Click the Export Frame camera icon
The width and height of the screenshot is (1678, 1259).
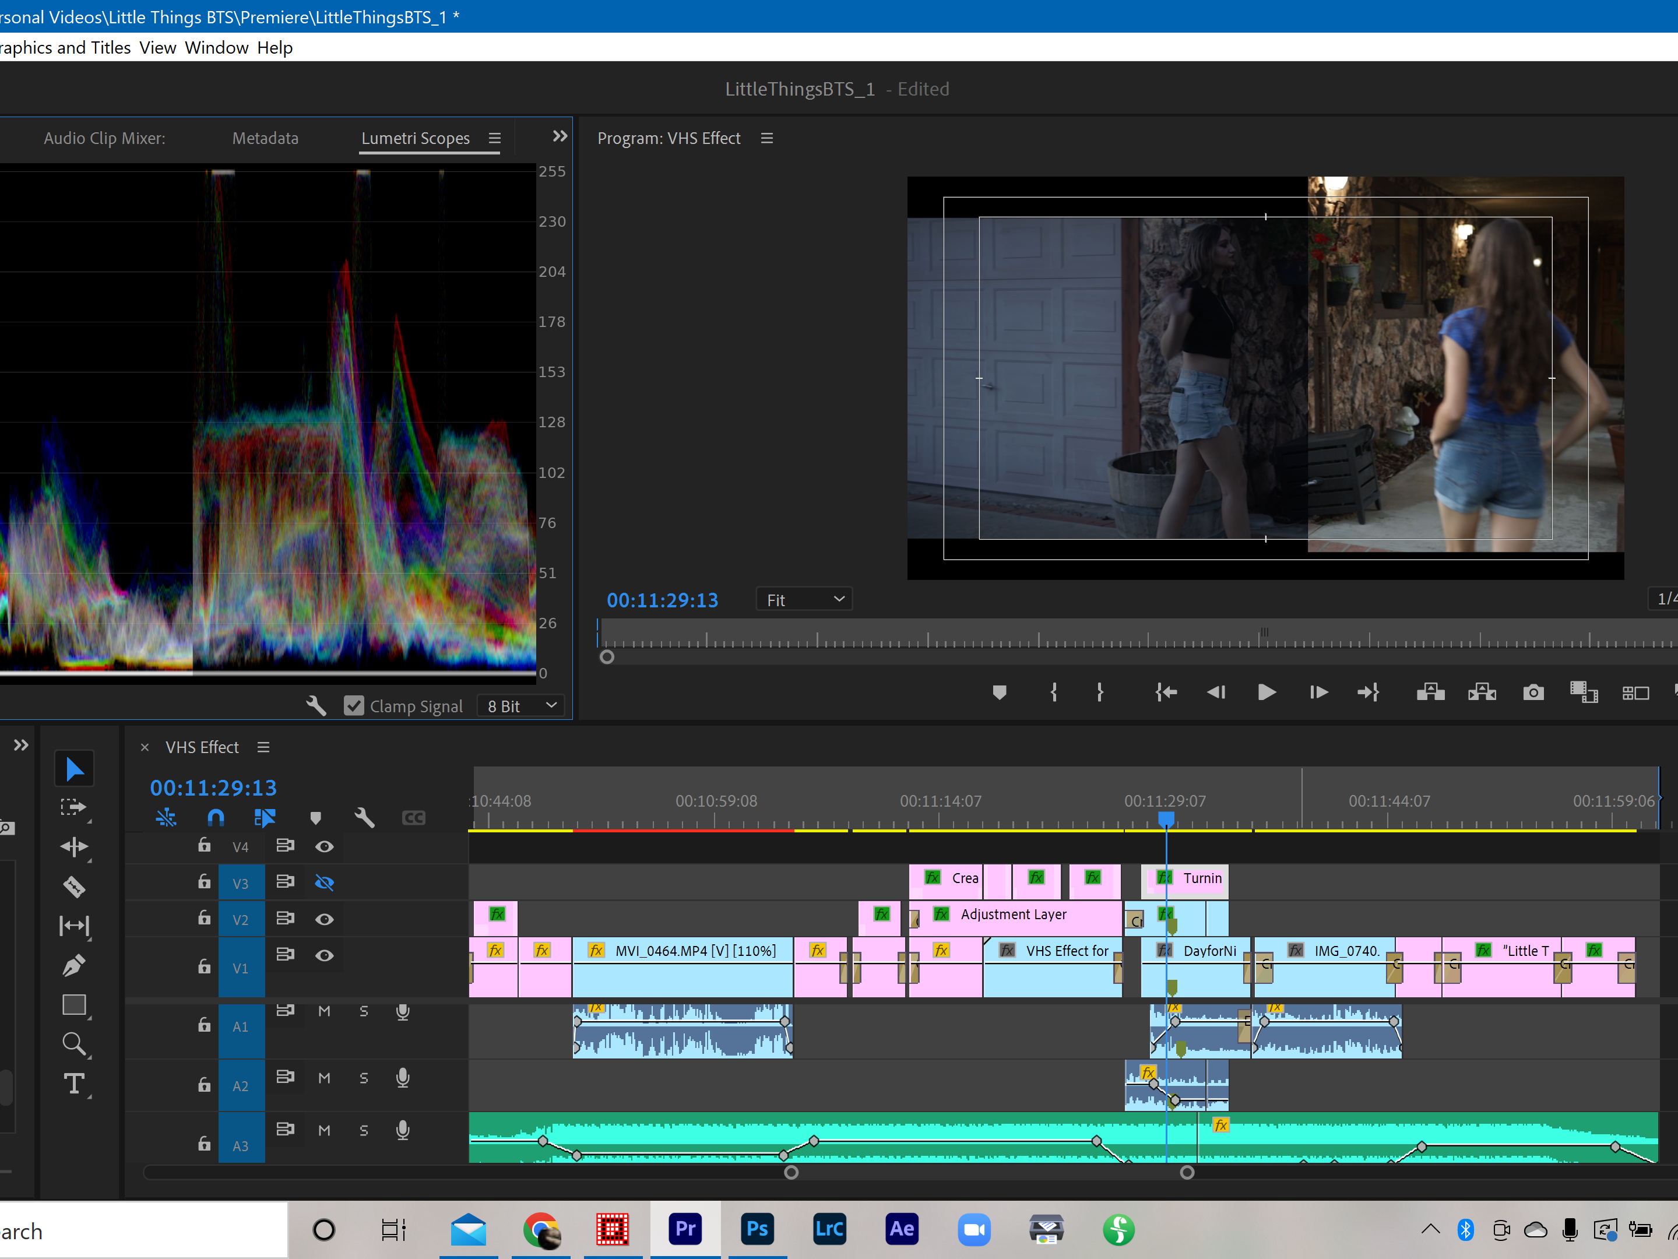click(1532, 692)
